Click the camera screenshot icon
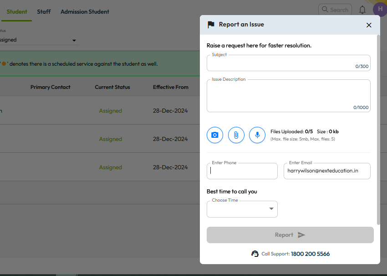 [x=215, y=135]
